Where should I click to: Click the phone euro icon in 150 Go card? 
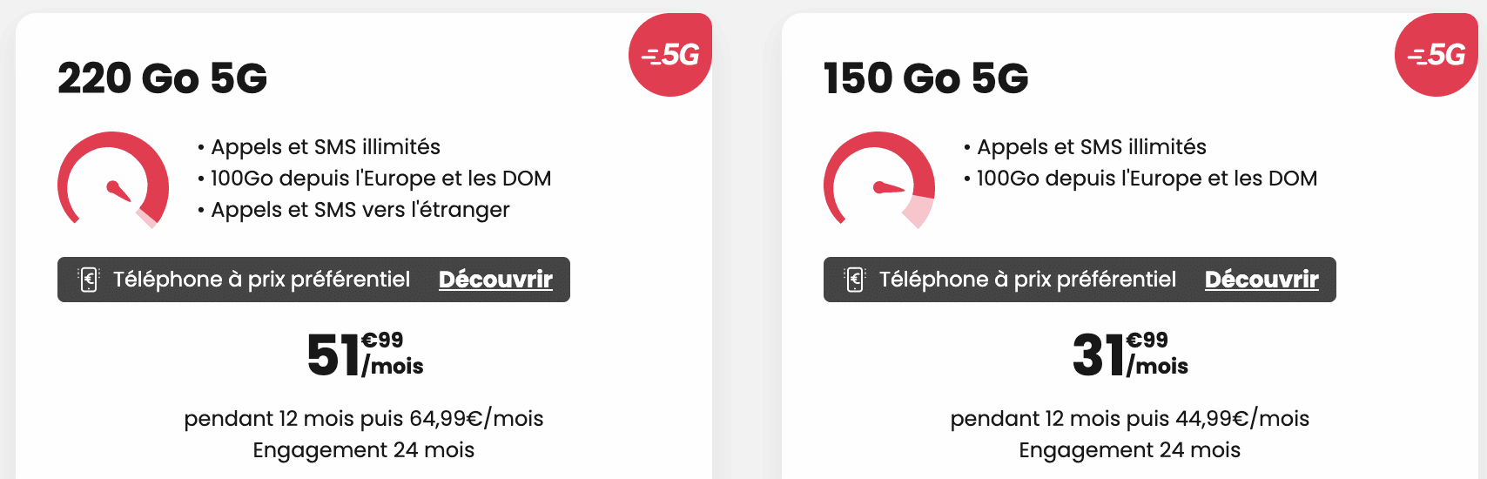tap(855, 280)
